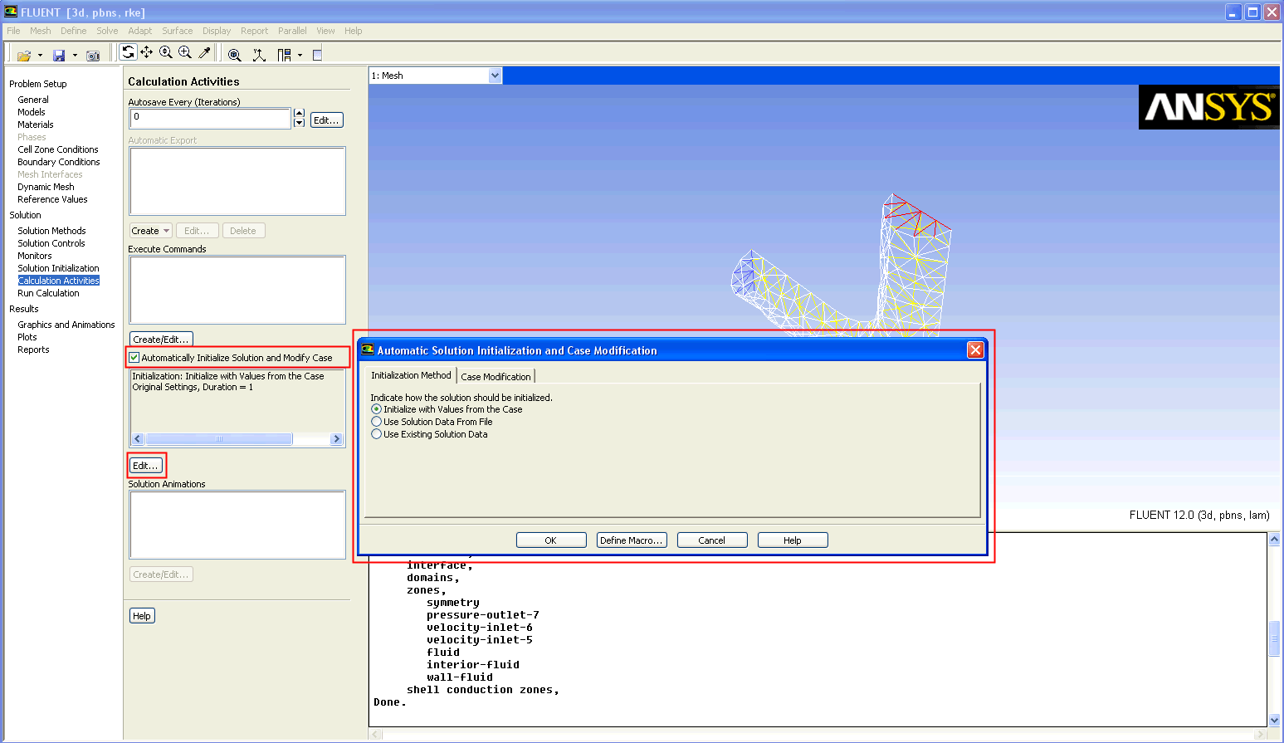Click the camera screenshot icon
Screen dimensions: 1284x743
pyautogui.click(x=93, y=56)
